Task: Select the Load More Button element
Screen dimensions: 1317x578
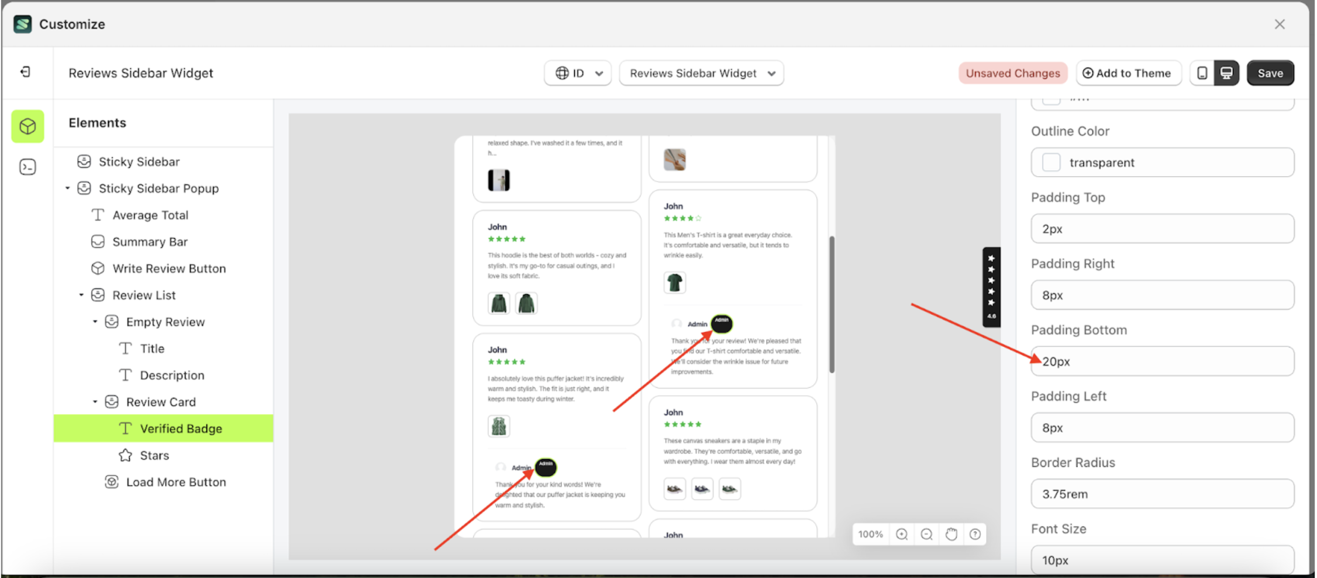Action: point(175,481)
